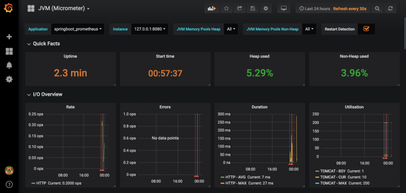Viewport: 406px width, 193px height.
Task: Toggle TOMCAT - BSY series in legend
Action: click(333, 171)
